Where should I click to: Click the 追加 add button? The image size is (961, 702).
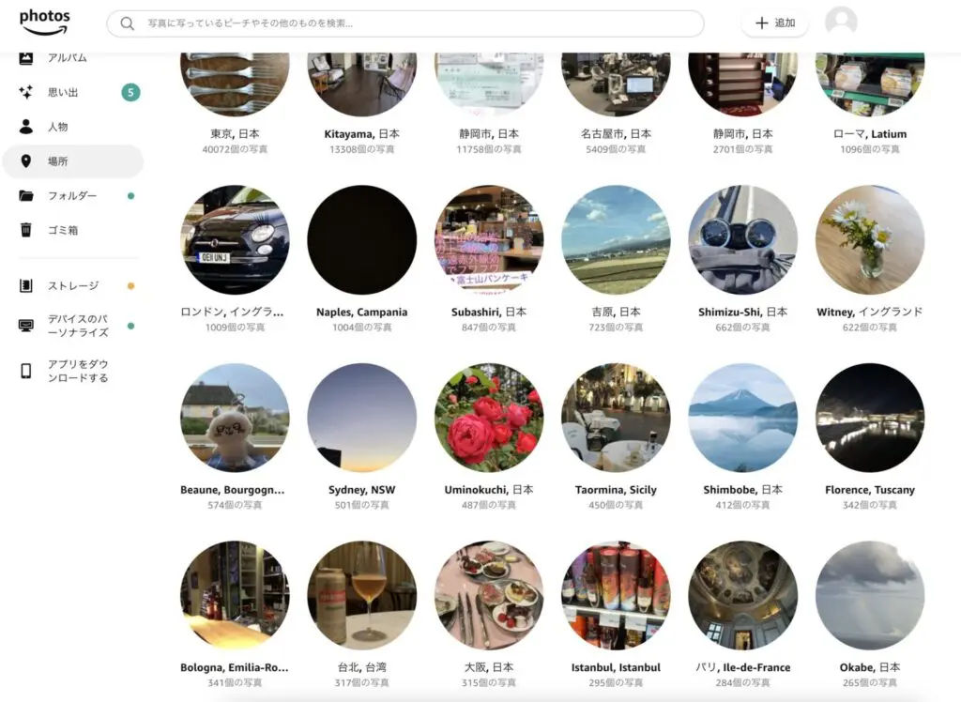point(774,23)
